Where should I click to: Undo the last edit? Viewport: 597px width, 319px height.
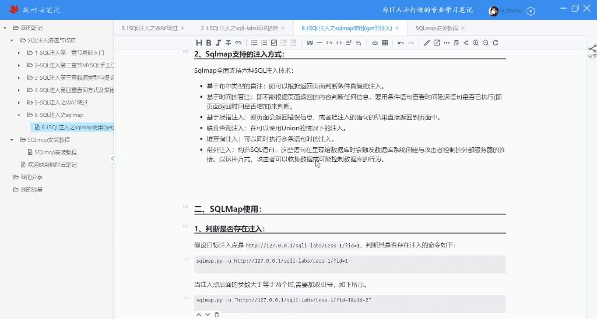(x=401, y=42)
